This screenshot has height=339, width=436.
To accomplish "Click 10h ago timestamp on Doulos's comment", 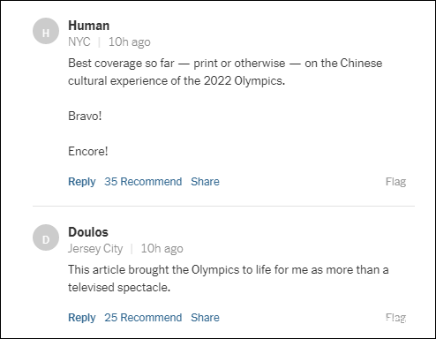I will point(162,249).
